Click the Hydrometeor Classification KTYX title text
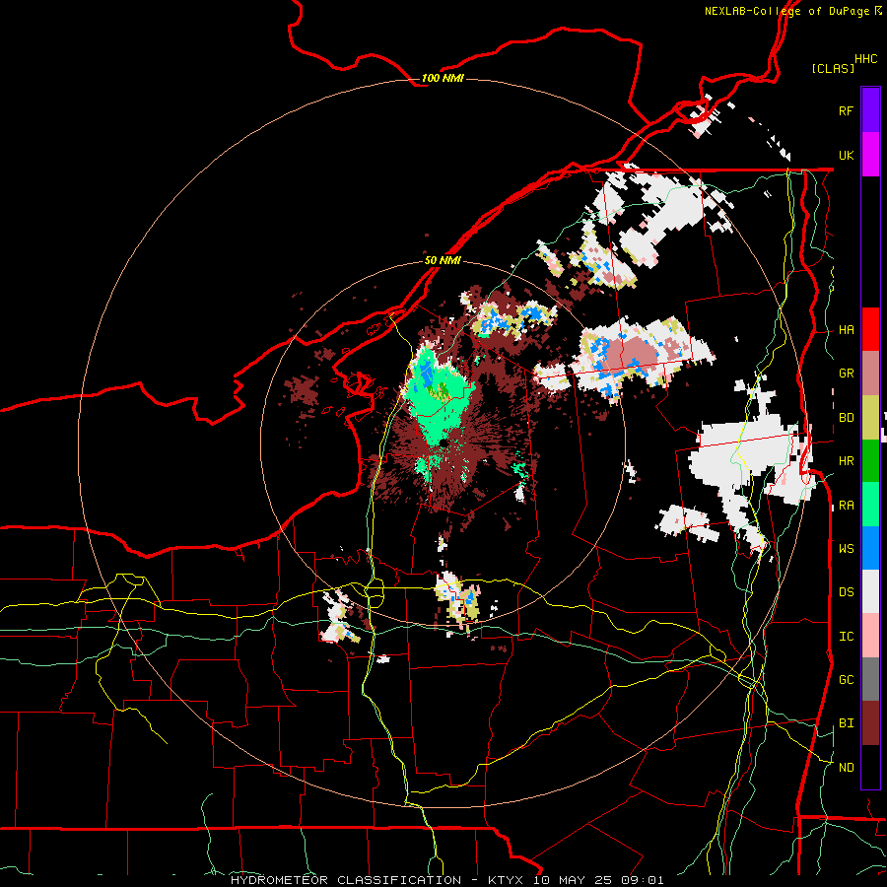This screenshot has width=887, height=887. pyautogui.click(x=446, y=880)
